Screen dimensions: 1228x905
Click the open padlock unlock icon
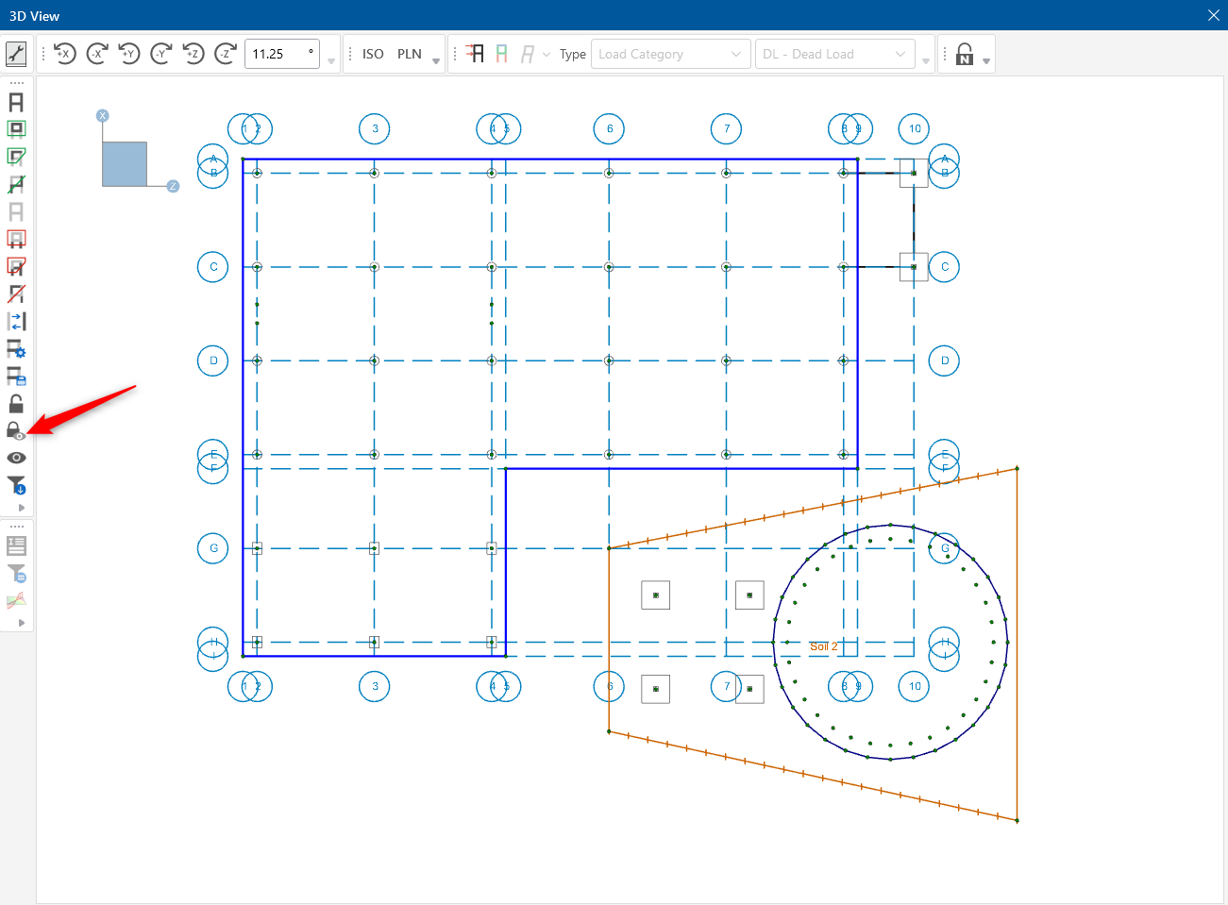pyautogui.click(x=16, y=404)
